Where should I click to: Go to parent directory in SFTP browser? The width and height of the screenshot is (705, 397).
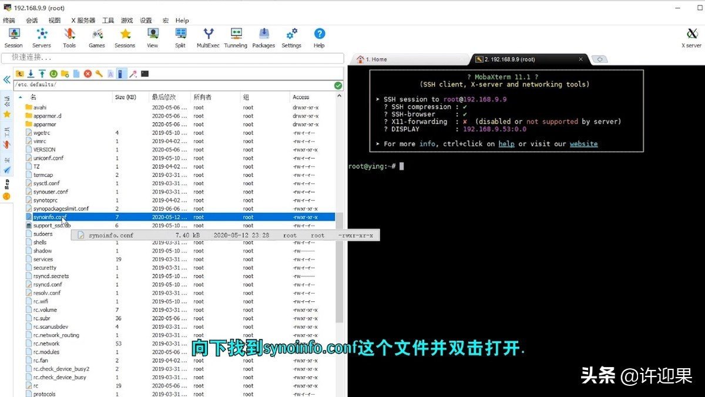(19, 74)
